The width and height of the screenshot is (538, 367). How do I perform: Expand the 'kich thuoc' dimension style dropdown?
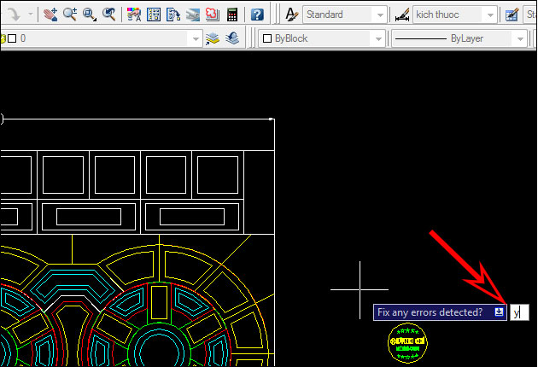(x=489, y=15)
